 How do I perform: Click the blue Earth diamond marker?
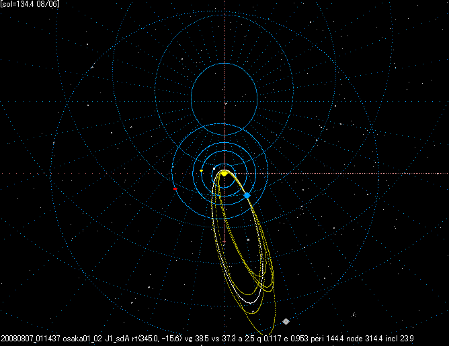pyautogui.click(x=247, y=195)
